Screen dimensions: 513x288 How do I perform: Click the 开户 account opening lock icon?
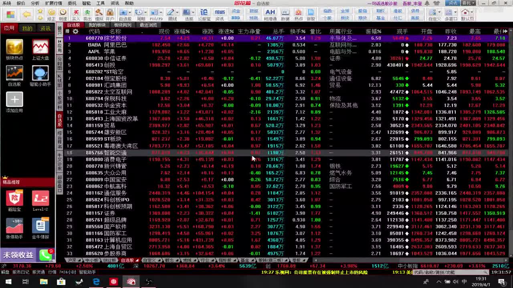click(110, 14)
